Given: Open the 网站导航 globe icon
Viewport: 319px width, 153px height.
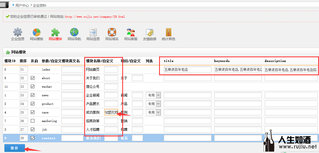Looking at the screenshot, I should coord(74,32).
